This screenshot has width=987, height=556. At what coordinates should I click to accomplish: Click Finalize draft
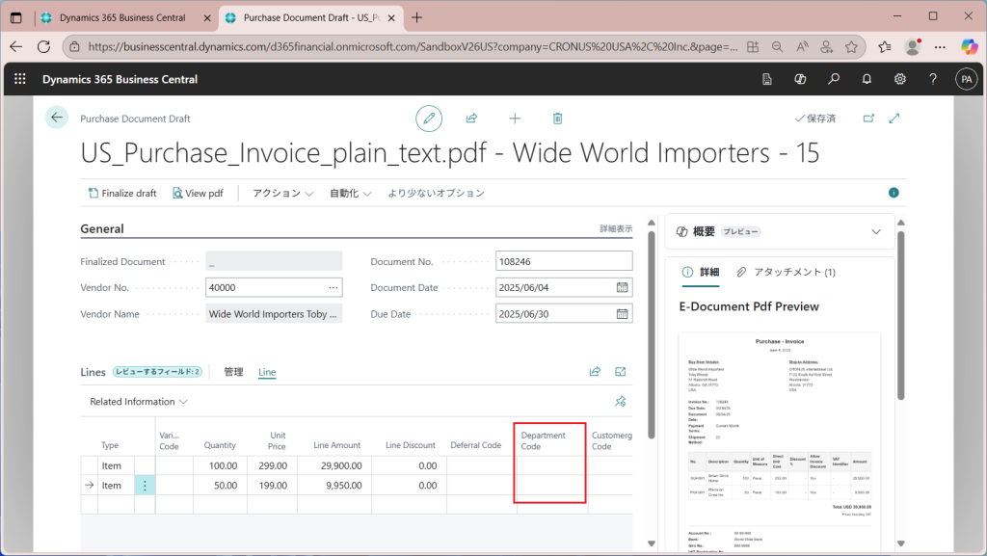click(x=122, y=193)
